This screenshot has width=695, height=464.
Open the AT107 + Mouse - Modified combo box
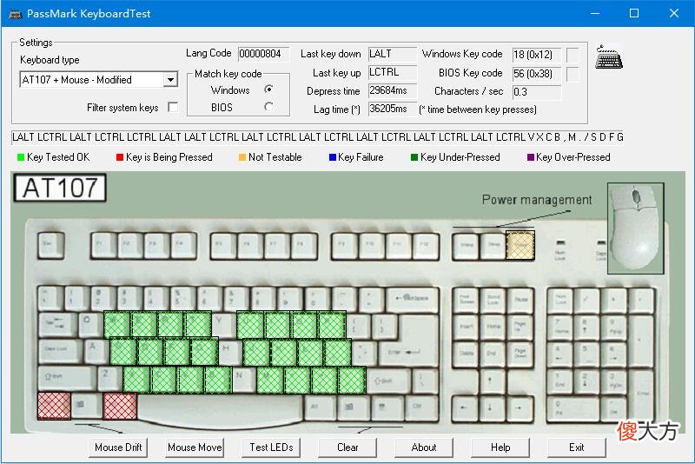(99, 80)
